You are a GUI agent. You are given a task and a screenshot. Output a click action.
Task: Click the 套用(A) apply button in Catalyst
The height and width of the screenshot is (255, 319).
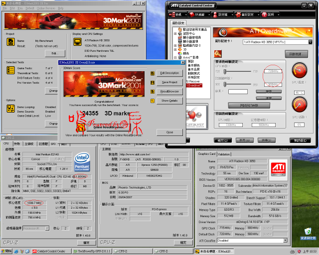pyautogui.click(x=245, y=140)
